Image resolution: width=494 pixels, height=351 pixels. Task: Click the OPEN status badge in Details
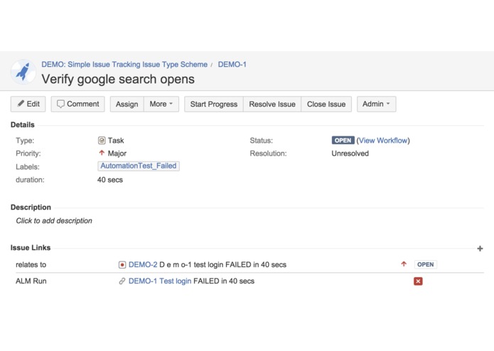tap(343, 141)
